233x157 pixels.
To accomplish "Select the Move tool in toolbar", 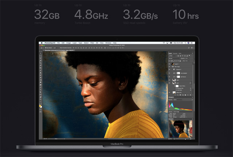I will coord(40,53).
